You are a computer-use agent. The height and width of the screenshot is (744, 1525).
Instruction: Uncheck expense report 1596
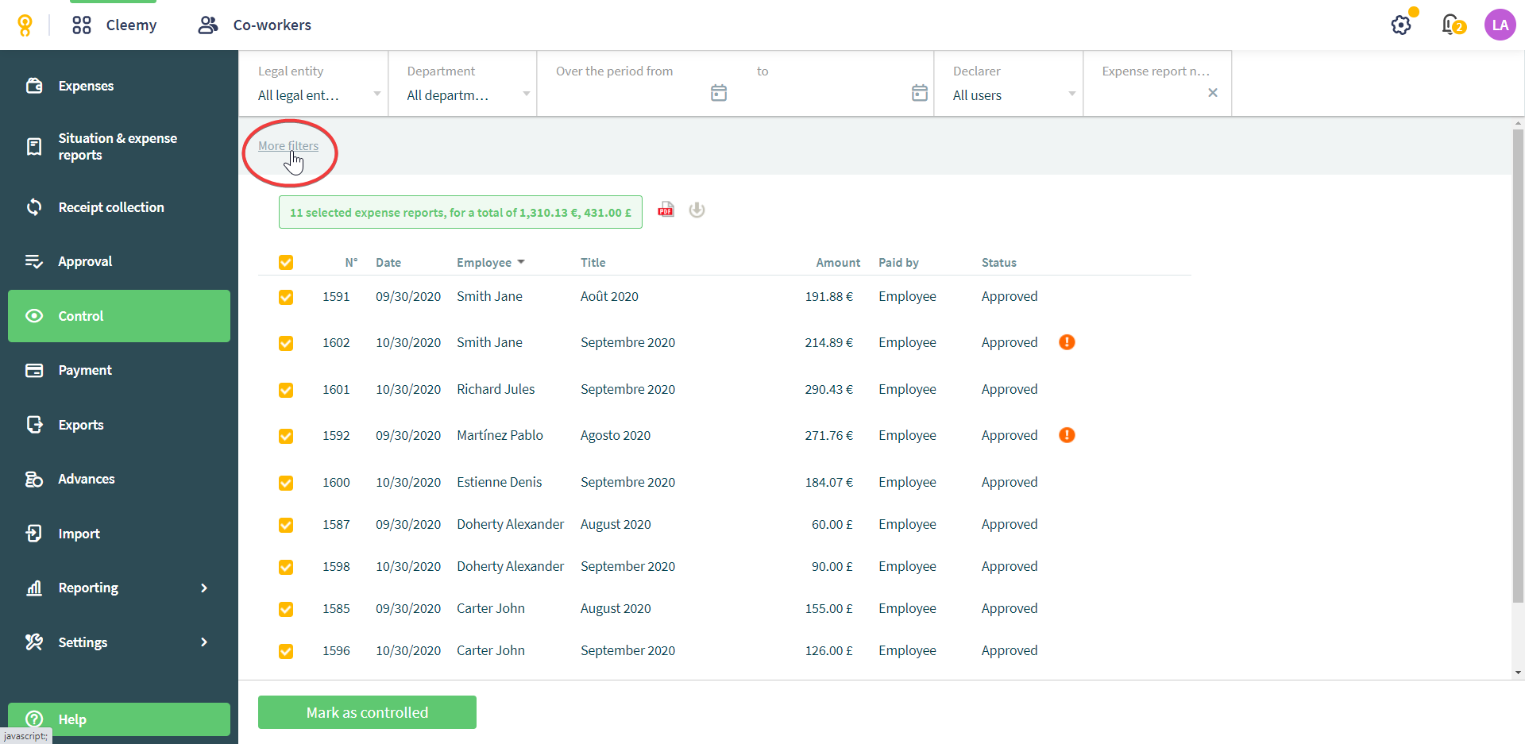click(x=286, y=651)
